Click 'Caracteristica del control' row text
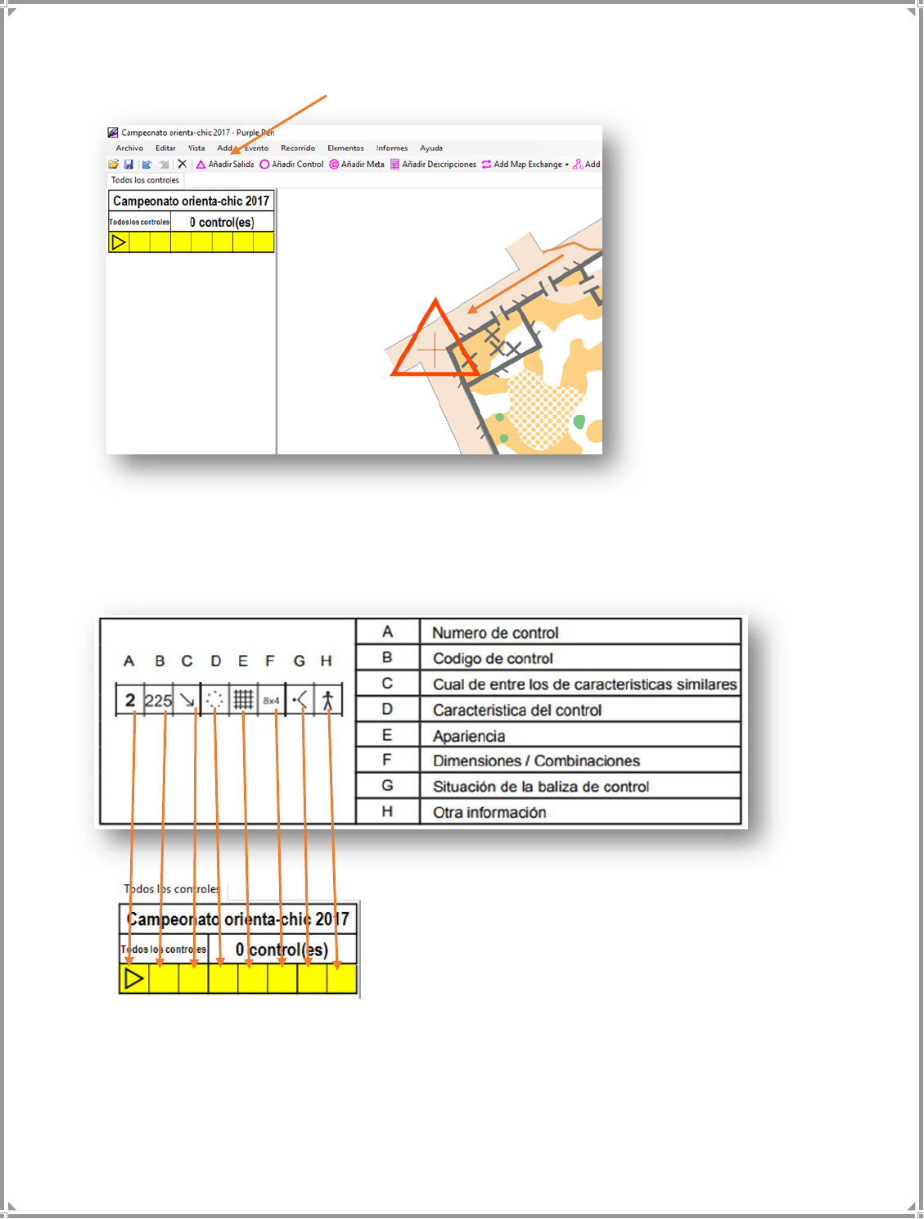The width and height of the screenshot is (924, 1219). 517,710
